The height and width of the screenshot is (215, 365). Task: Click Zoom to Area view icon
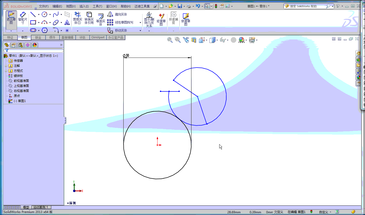[x=178, y=40]
